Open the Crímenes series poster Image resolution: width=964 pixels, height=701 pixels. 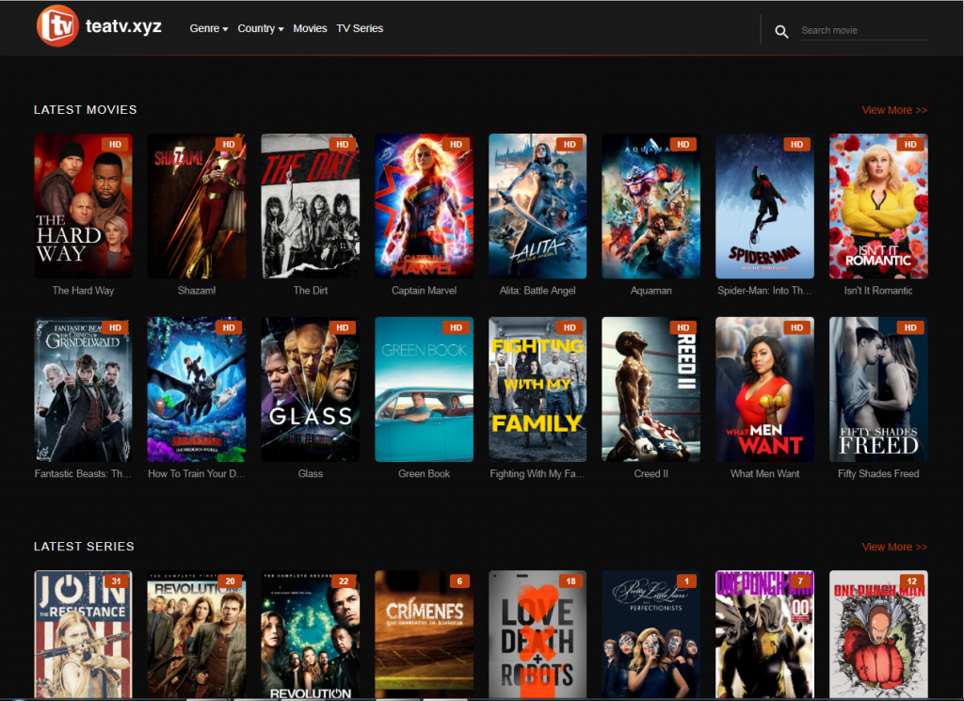[425, 634]
